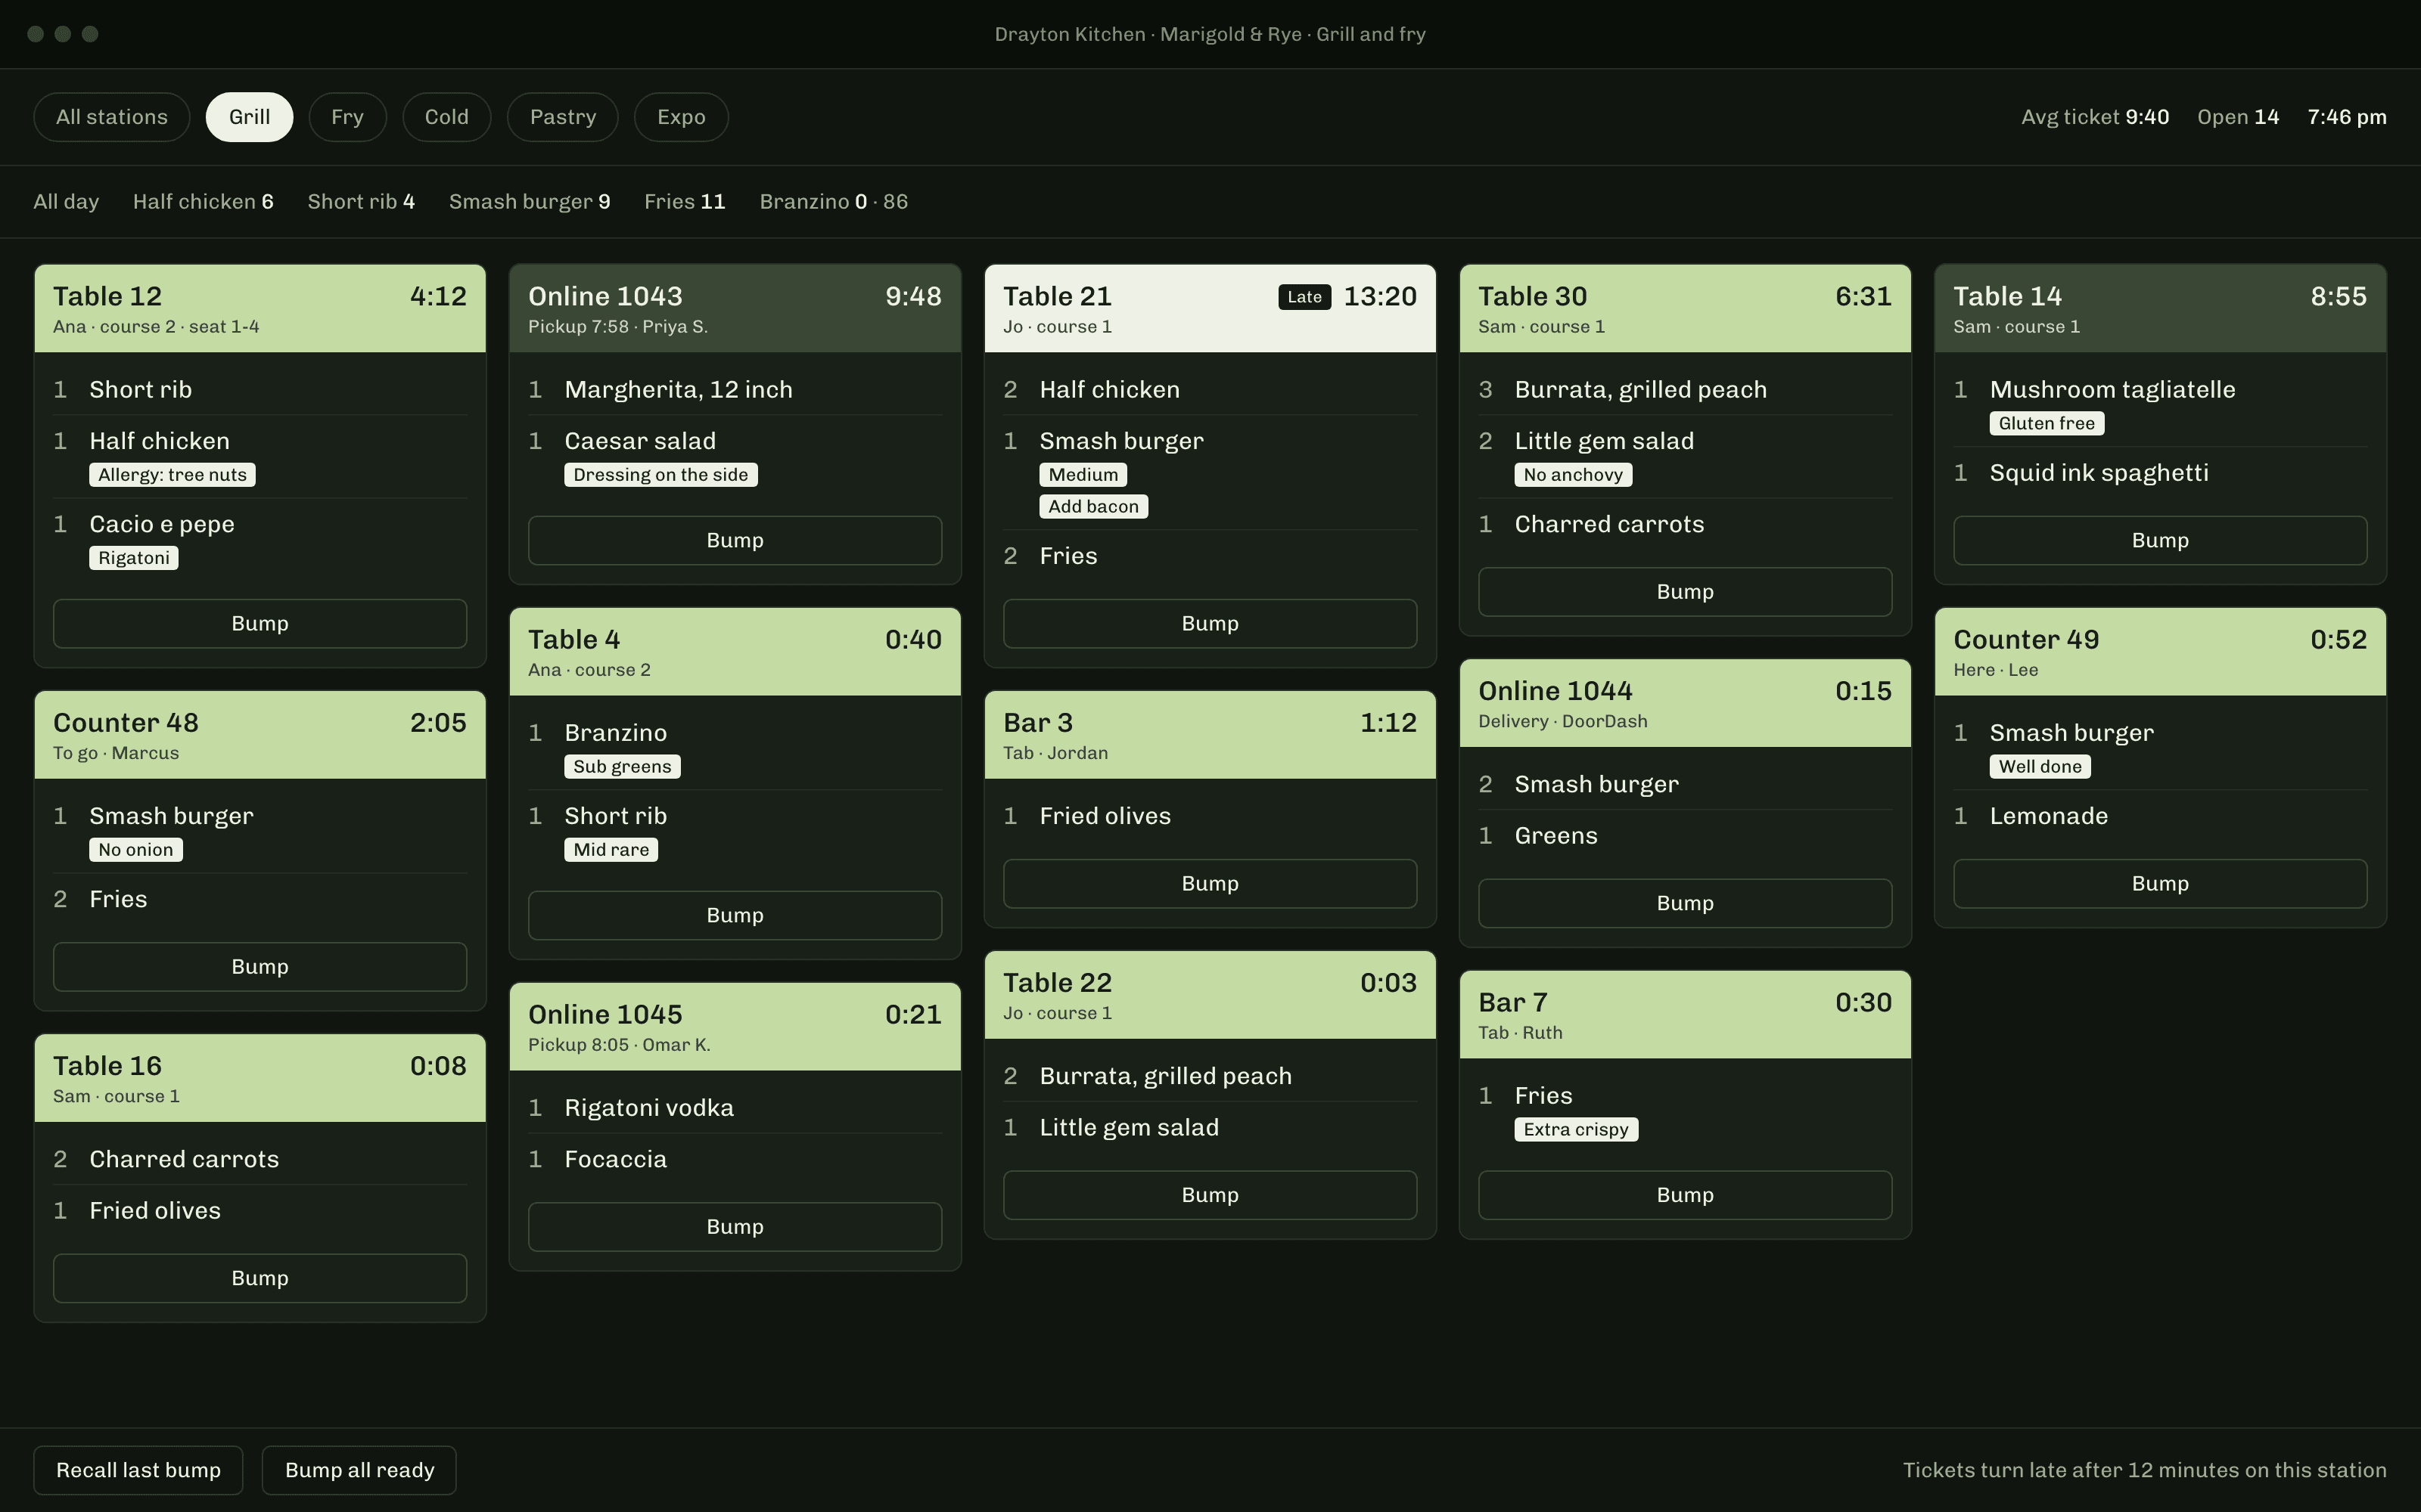
Task: Select the Grill station tab
Action: coord(249,117)
